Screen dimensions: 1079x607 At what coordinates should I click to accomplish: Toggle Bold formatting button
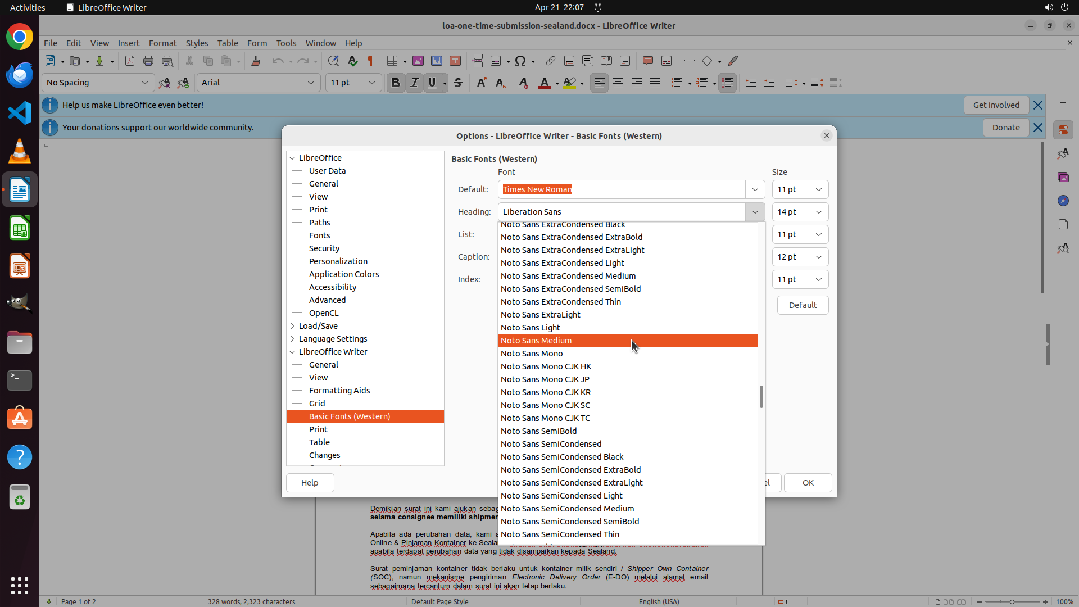[x=395, y=83]
